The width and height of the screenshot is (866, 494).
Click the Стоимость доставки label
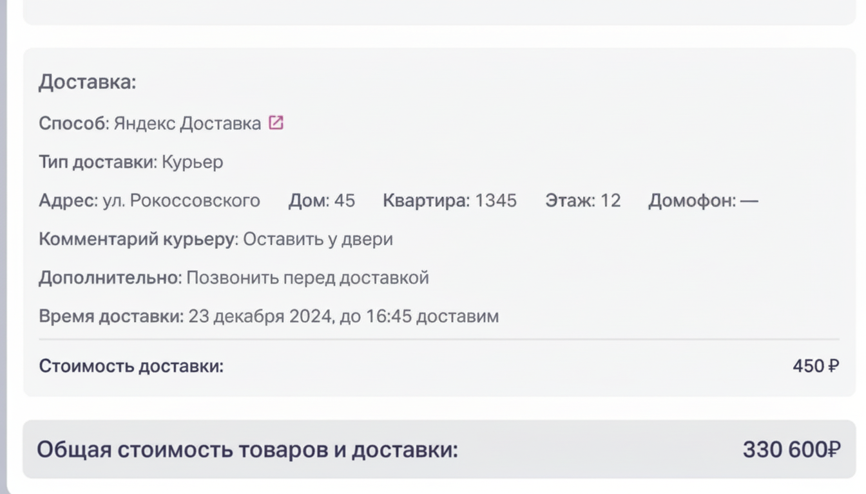131,366
